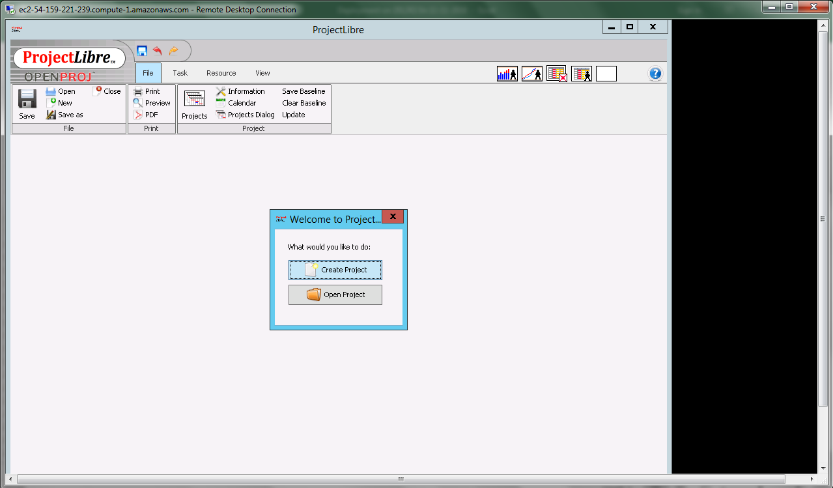This screenshot has width=833, height=488.
Task: Click the Open Project button
Action: [x=335, y=294]
